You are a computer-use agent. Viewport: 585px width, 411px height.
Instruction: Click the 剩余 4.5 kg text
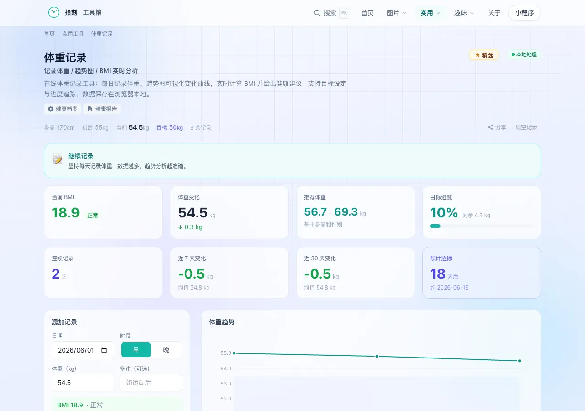pos(476,215)
